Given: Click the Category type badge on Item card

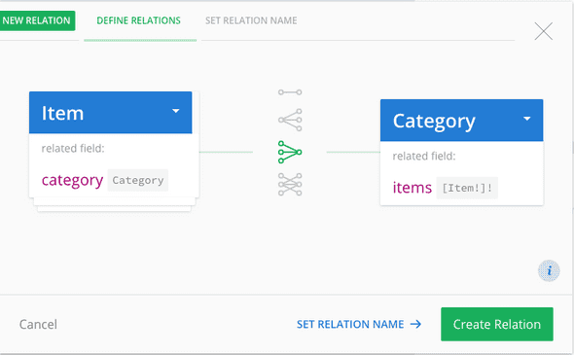Looking at the screenshot, I should click(x=138, y=180).
